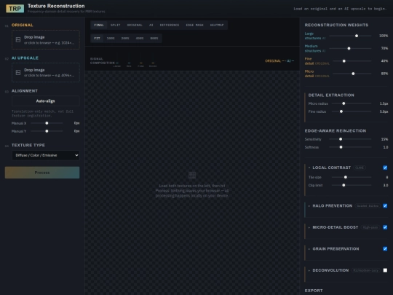This screenshot has height=295, width=393.
Task: Click the Sensitivity 15% value
Action: click(x=384, y=139)
